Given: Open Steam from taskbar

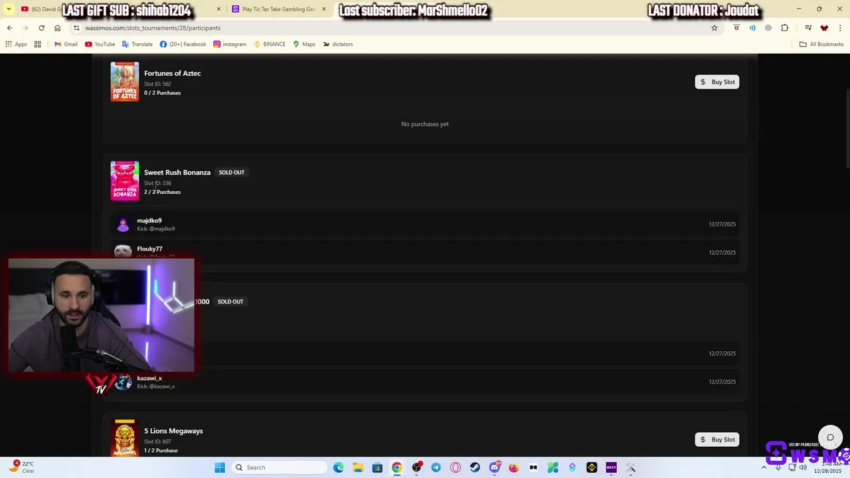Looking at the screenshot, I should click(x=475, y=467).
